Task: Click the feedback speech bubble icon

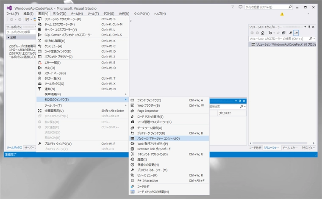Action: 240,7
